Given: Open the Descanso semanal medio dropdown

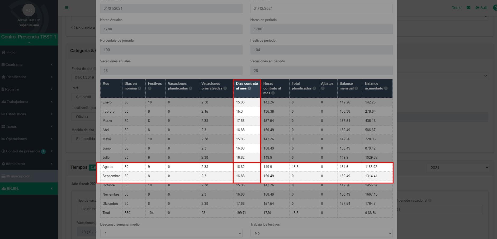Looking at the screenshot, I should click(x=171, y=233).
